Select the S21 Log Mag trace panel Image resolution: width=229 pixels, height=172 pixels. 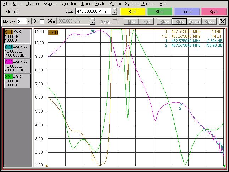(x=17, y=51)
